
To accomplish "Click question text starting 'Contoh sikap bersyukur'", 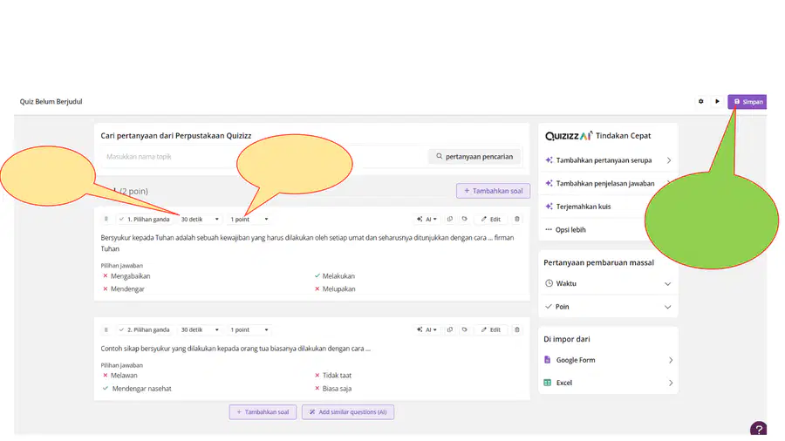I will 235,349.
